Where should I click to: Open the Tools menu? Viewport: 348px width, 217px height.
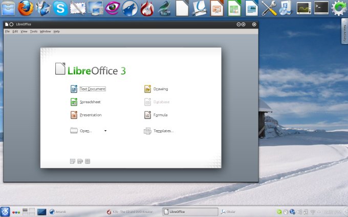34,32
